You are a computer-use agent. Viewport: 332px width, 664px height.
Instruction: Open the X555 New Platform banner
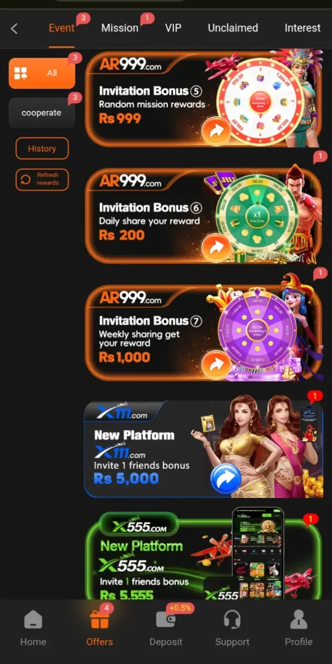[203, 555]
